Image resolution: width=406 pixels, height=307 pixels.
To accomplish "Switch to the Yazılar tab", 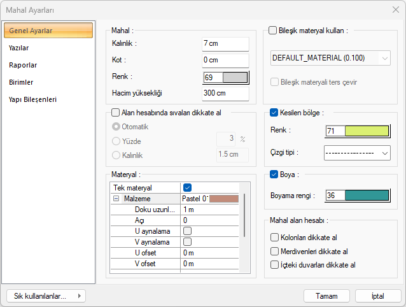I will pos(18,48).
